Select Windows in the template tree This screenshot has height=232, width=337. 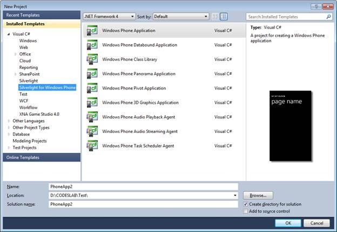click(x=28, y=41)
